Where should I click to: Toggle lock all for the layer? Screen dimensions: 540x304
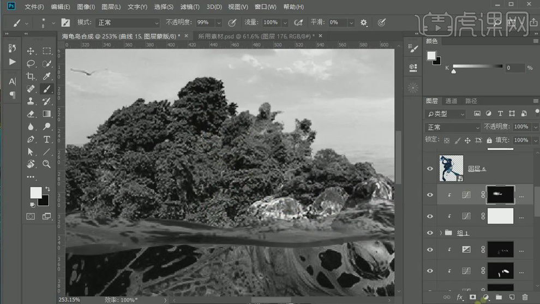[x=489, y=140]
